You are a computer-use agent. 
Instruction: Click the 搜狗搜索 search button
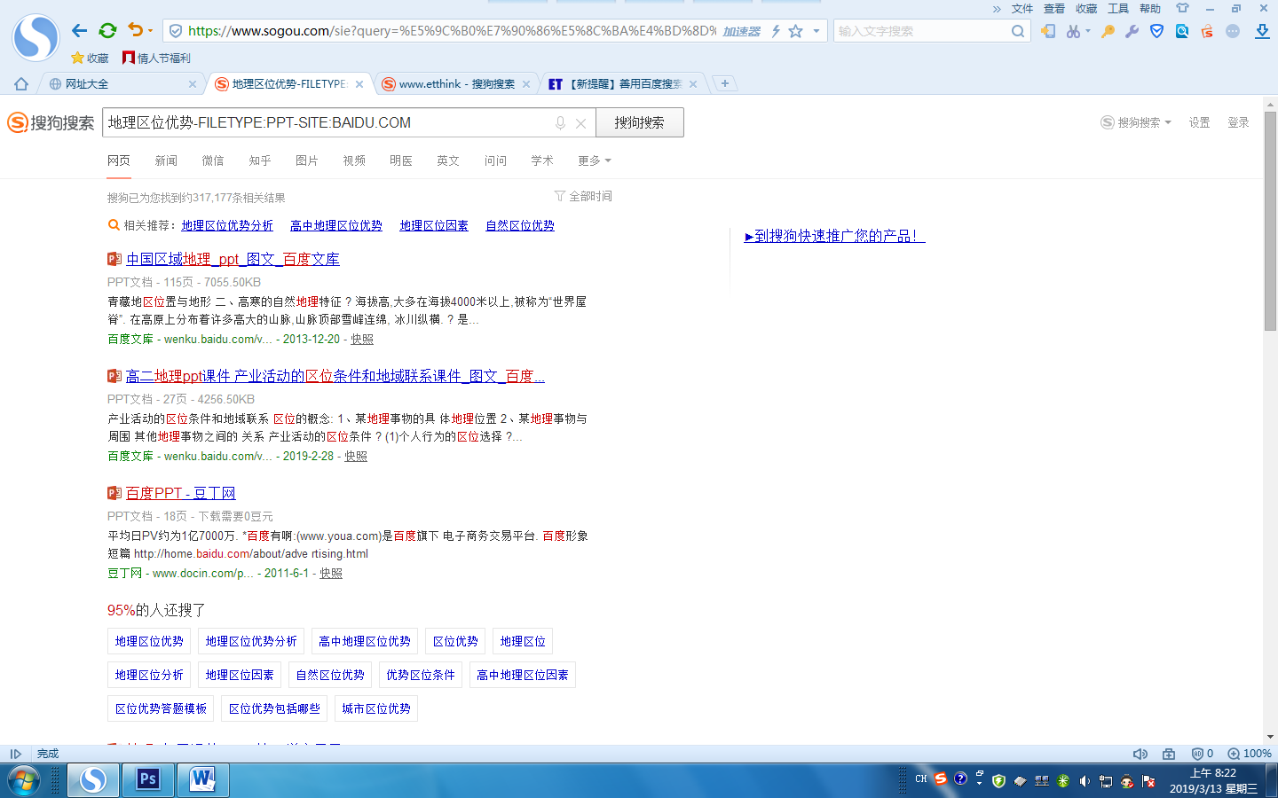[x=639, y=122]
